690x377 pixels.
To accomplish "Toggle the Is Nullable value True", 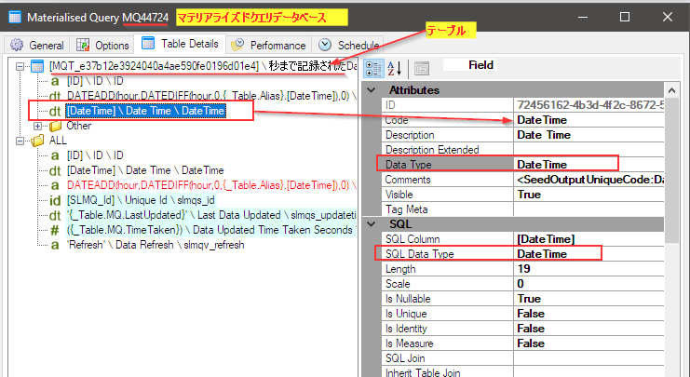I will (589, 299).
